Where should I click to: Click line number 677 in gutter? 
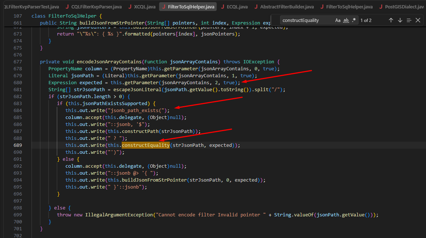click(x=18, y=62)
